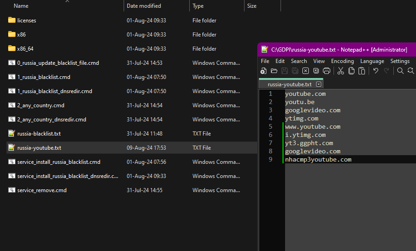Open the Settings menu
The height and width of the screenshot is (251, 416).
pyautogui.click(x=400, y=61)
